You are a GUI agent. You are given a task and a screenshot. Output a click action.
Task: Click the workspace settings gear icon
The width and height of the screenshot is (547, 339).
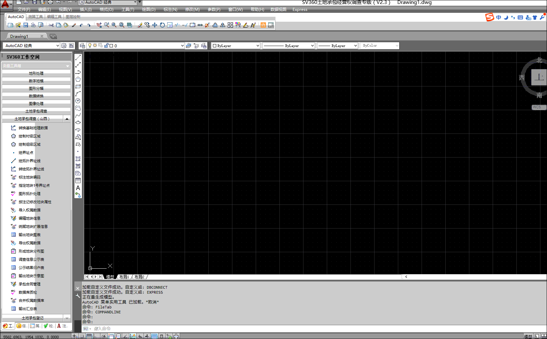pos(64,46)
